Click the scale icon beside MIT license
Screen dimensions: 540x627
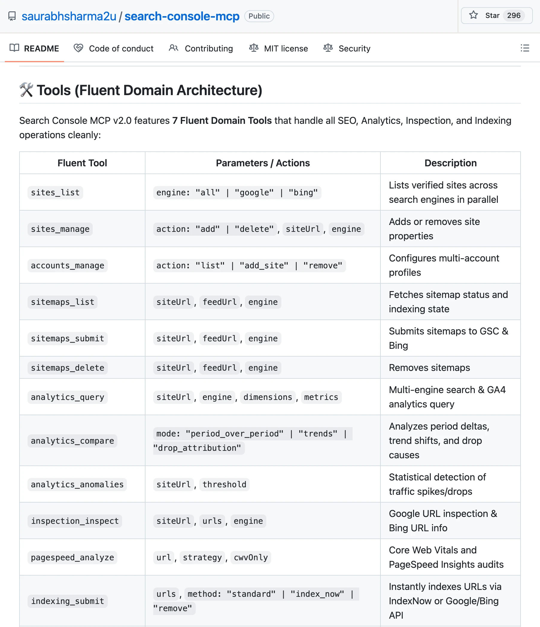click(x=254, y=48)
